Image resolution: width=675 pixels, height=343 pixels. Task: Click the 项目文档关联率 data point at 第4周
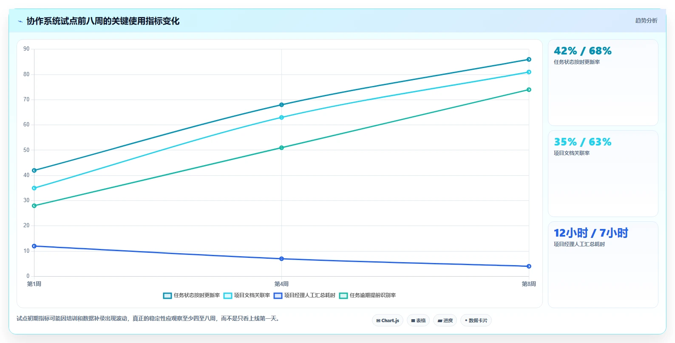pos(281,117)
